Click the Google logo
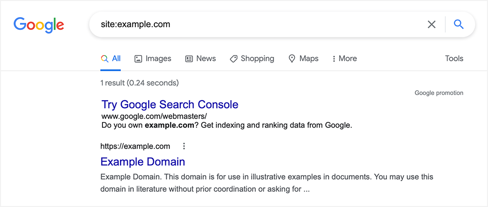 (39, 25)
